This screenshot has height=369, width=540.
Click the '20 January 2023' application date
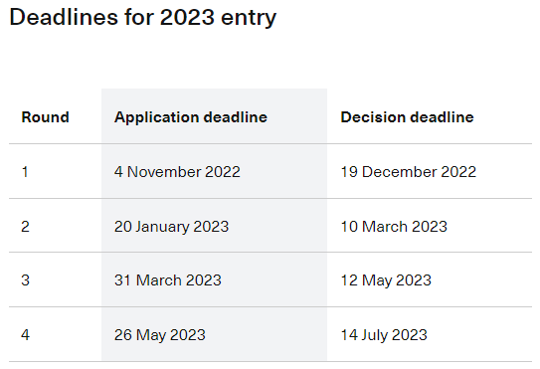(171, 227)
